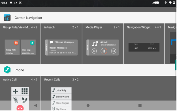The width and height of the screenshot is (177, 111).
Task: Tap the add call plus icon
Action: pos(16,91)
